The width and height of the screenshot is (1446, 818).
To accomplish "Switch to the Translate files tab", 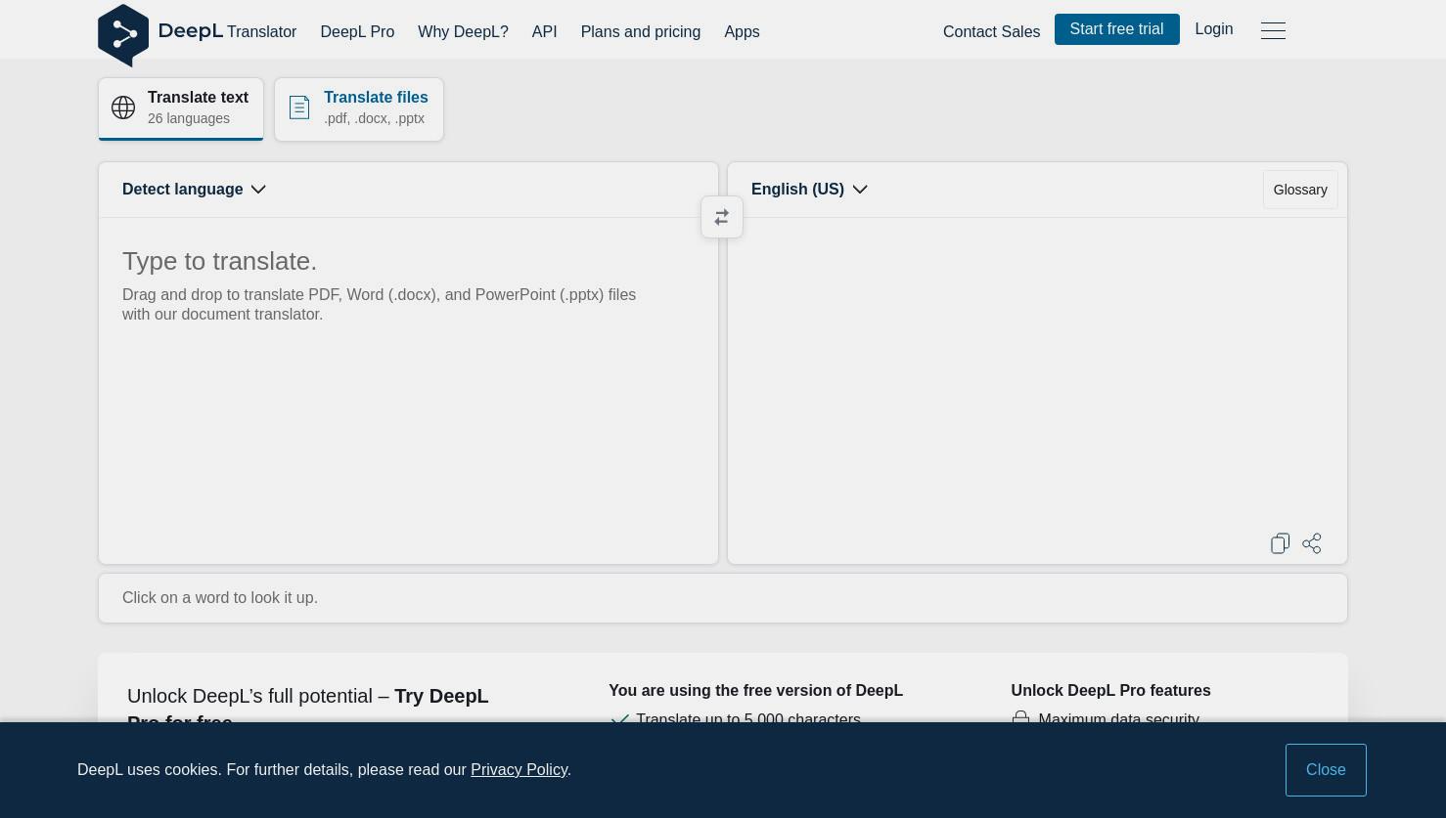I will coord(359,108).
